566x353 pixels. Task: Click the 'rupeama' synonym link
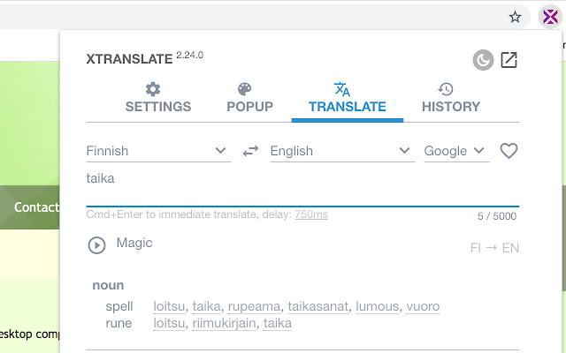pos(254,307)
